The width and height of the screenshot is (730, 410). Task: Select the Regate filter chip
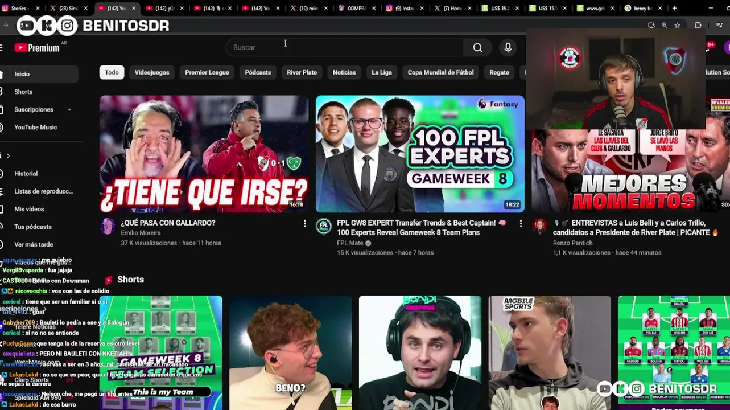[499, 72]
